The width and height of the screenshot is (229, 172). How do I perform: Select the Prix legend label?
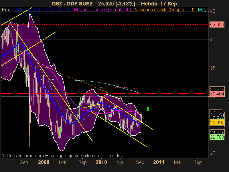tap(6, 10)
